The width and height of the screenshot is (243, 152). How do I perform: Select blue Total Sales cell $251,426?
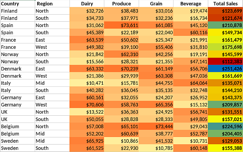(225, 69)
